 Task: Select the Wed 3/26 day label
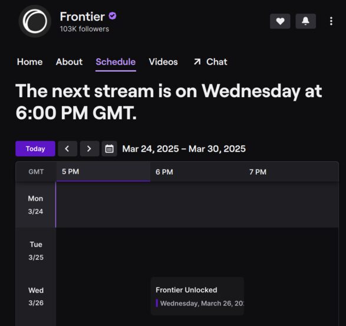coord(36,297)
